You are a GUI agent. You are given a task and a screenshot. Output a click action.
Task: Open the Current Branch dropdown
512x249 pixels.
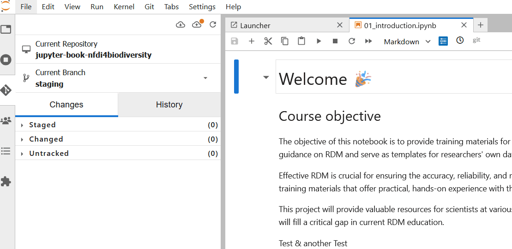205,78
